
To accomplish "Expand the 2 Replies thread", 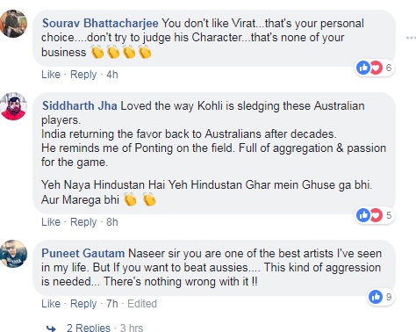I will click(x=89, y=328).
